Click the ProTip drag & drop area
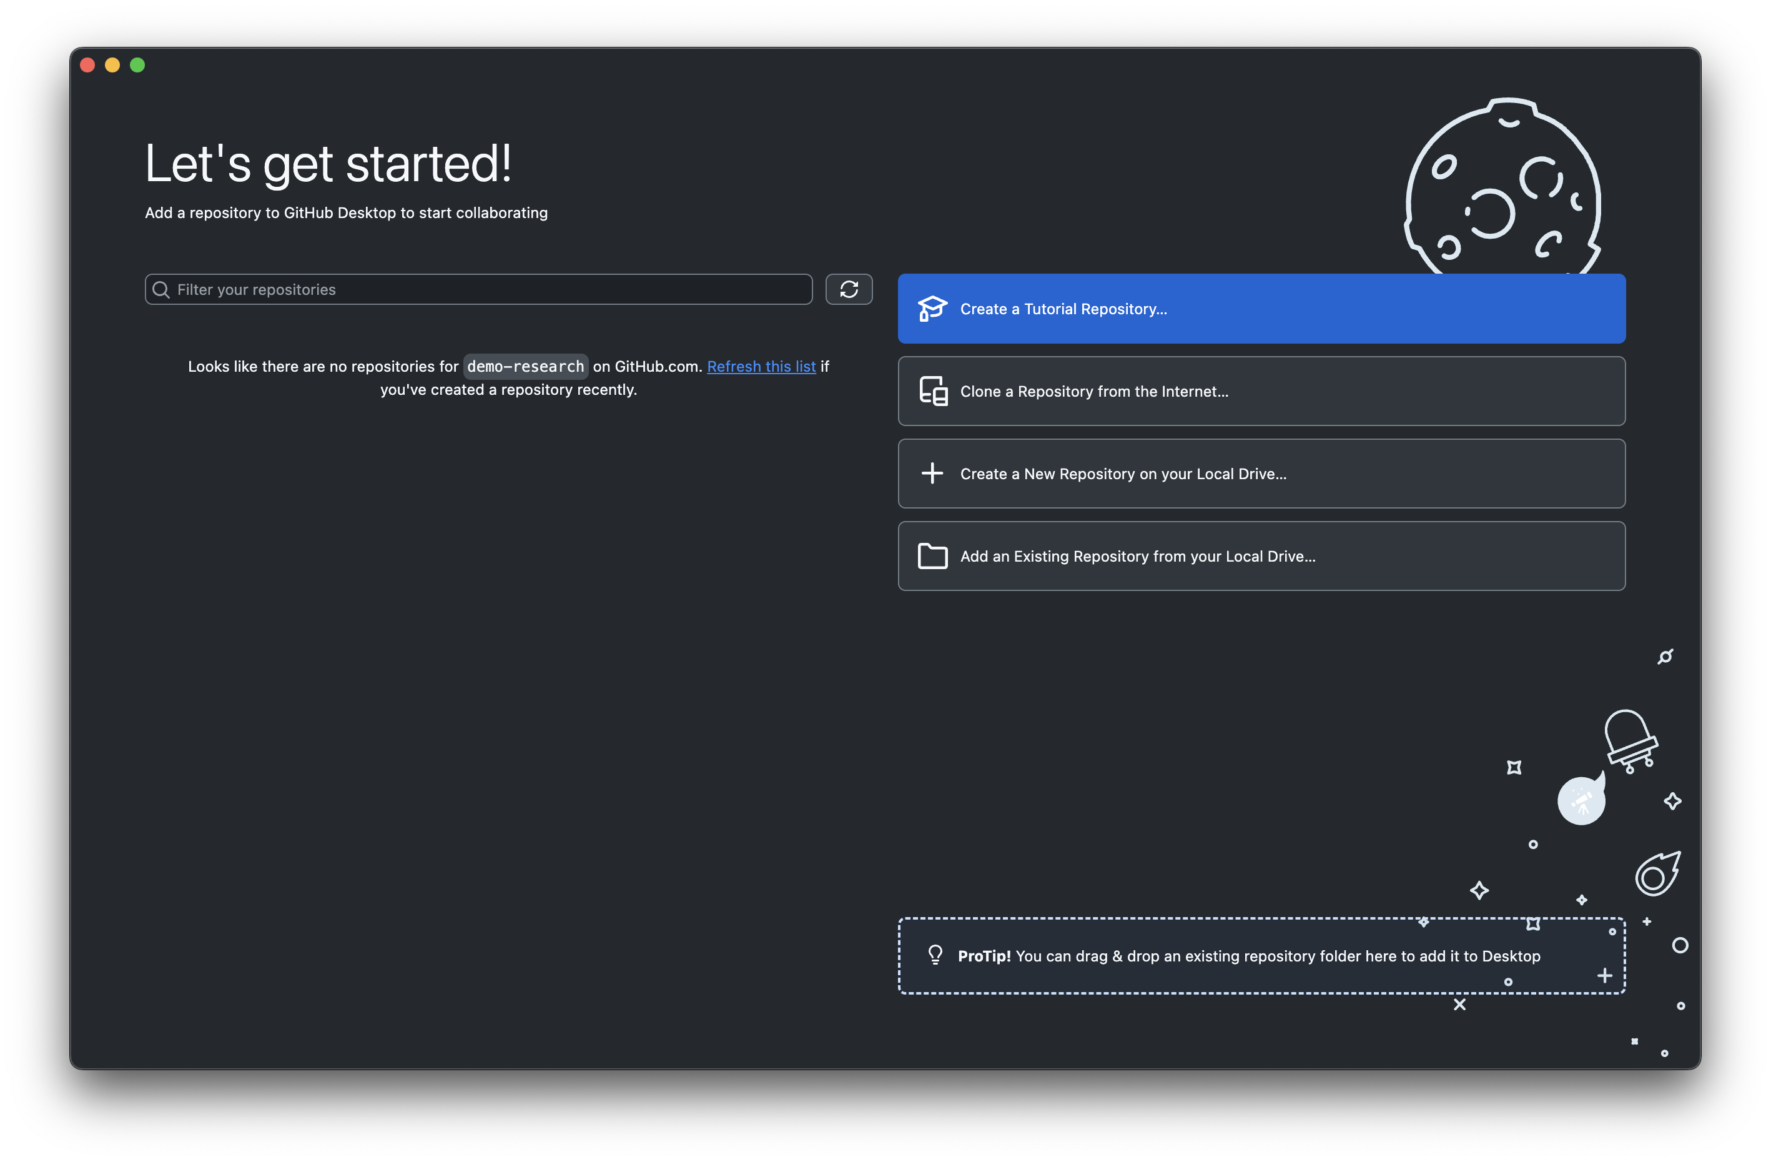 click(1261, 956)
